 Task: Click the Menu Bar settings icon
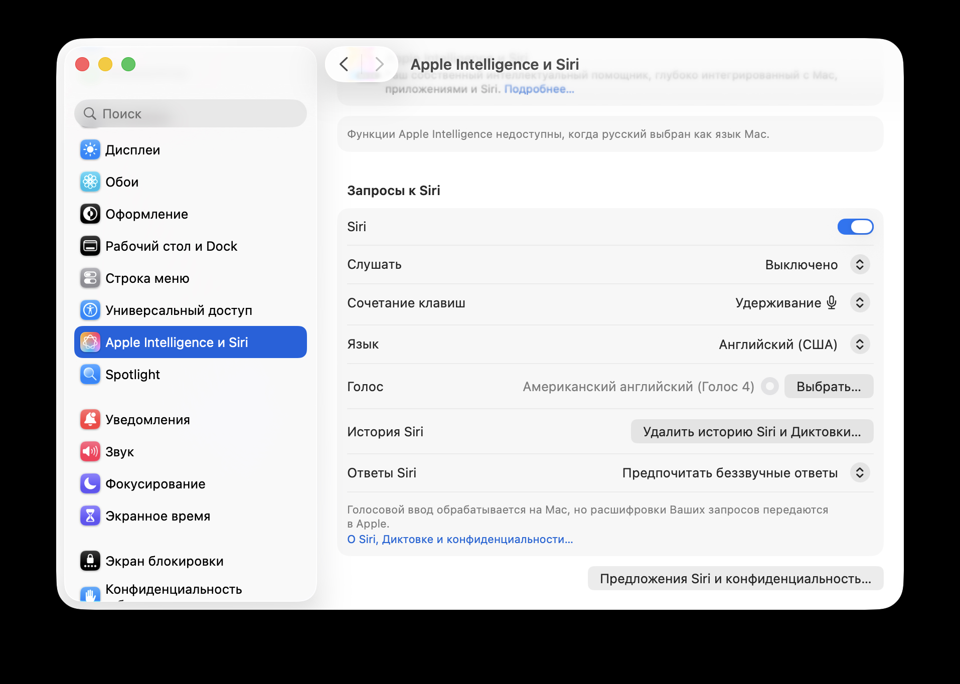coord(90,278)
